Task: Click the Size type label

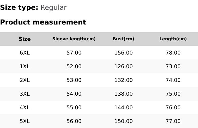Action: point(19,8)
